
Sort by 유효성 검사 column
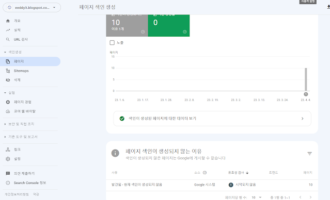pos(236,173)
